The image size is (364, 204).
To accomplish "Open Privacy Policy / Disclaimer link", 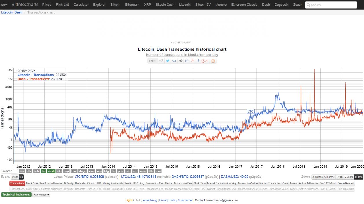I will (x=176, y=200).
